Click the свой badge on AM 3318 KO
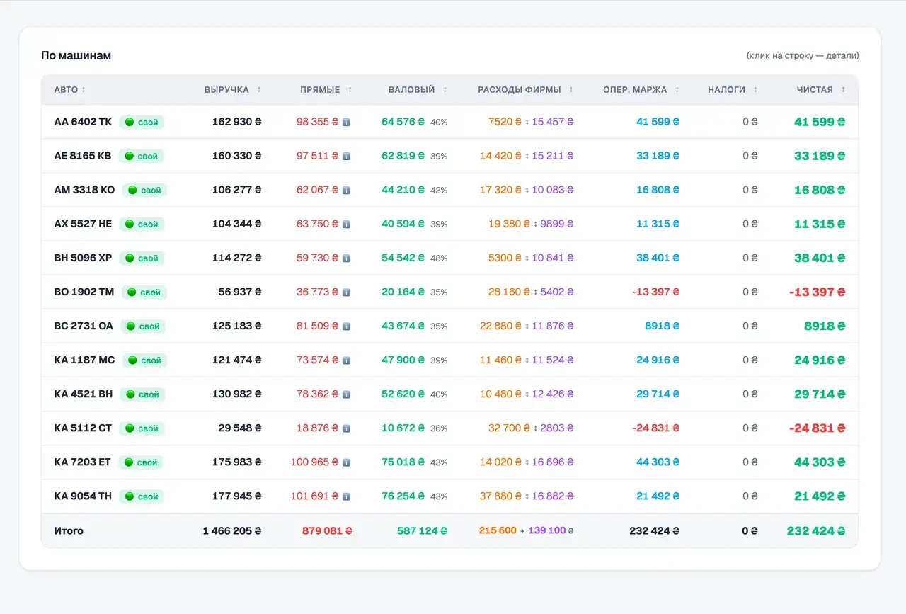Viewport: 906px width, 614px height. coord(144,190)
